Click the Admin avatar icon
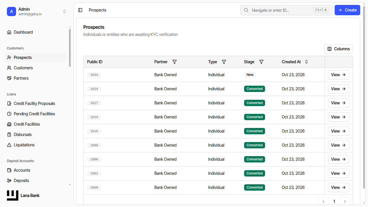This screenshot has width=368, height=207. pos(11,11)
